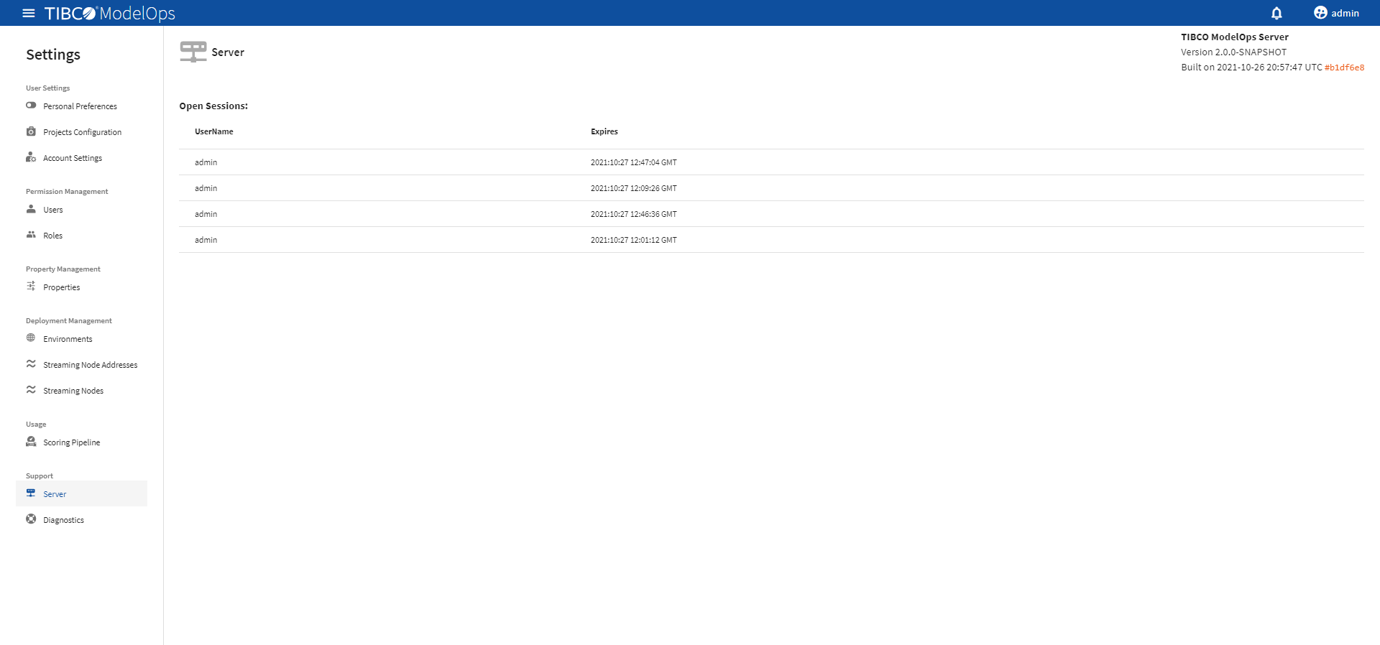Click expiry time 2021:10:27 12:09:26 GMT

tap(634, 188)
